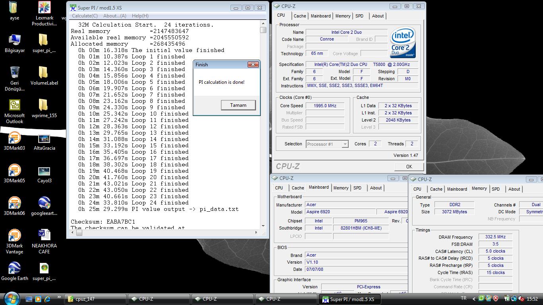Click the Core Speed 1995.0 MHz field
The image size is (543, 305).
(x=325, y=106)
